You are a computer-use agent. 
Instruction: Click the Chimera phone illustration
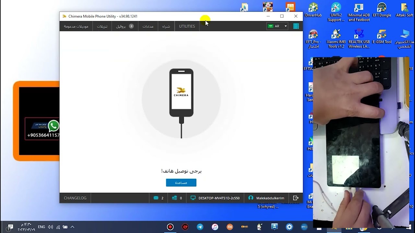click(181, 104)
